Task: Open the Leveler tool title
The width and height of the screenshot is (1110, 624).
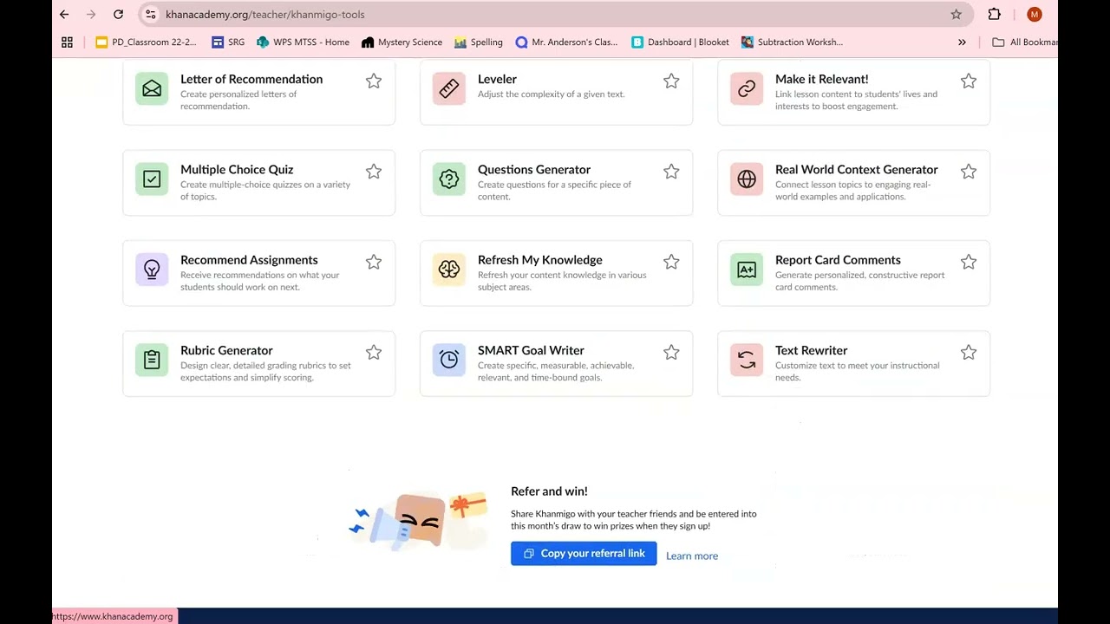Action: coord(497,79)
